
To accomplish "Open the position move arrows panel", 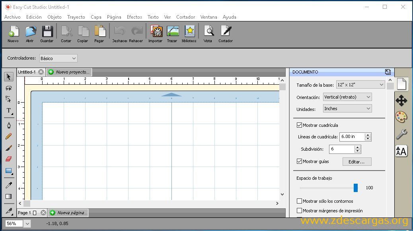I will click(x=401, y=101).
